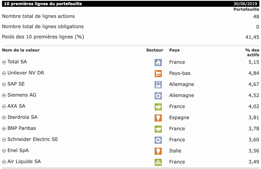Click the financial sector icon for BNP Paribas
The height and width of the screenshot is (169, 261).
(158, 129)
